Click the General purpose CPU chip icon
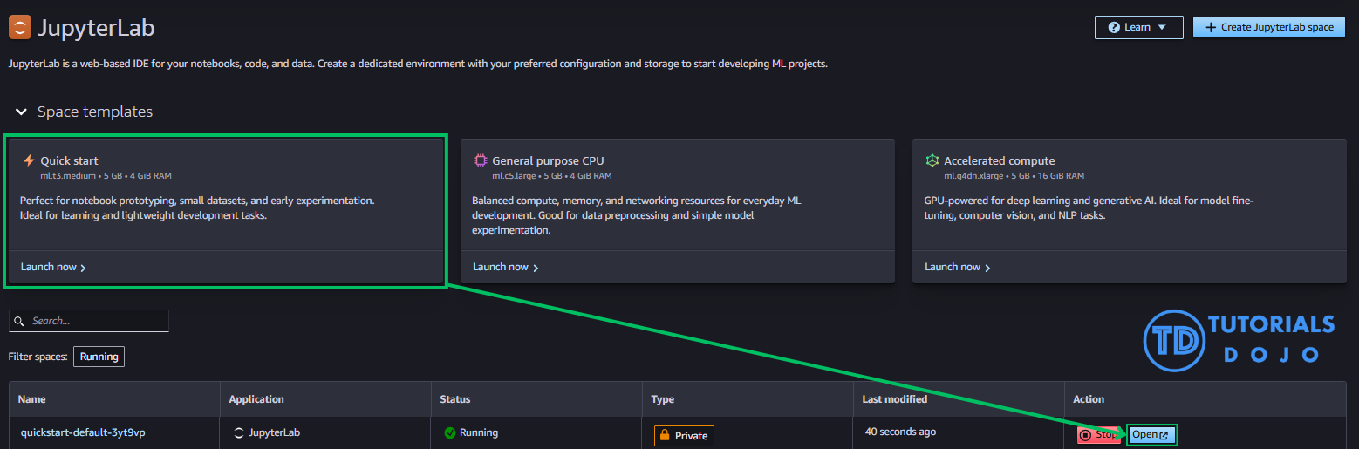Viewport: 1359px width, 449px height. (x=480, y=160)
